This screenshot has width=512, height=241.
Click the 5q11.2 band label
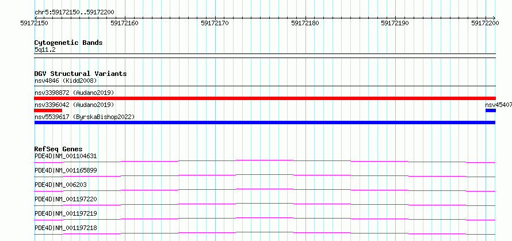click(x=45, y=50)
